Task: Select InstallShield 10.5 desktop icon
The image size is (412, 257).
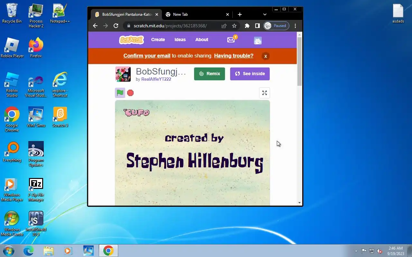Action: coord(36,224)
